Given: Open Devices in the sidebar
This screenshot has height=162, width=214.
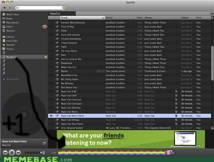Looking at the screenshot, I should (10, 31).
